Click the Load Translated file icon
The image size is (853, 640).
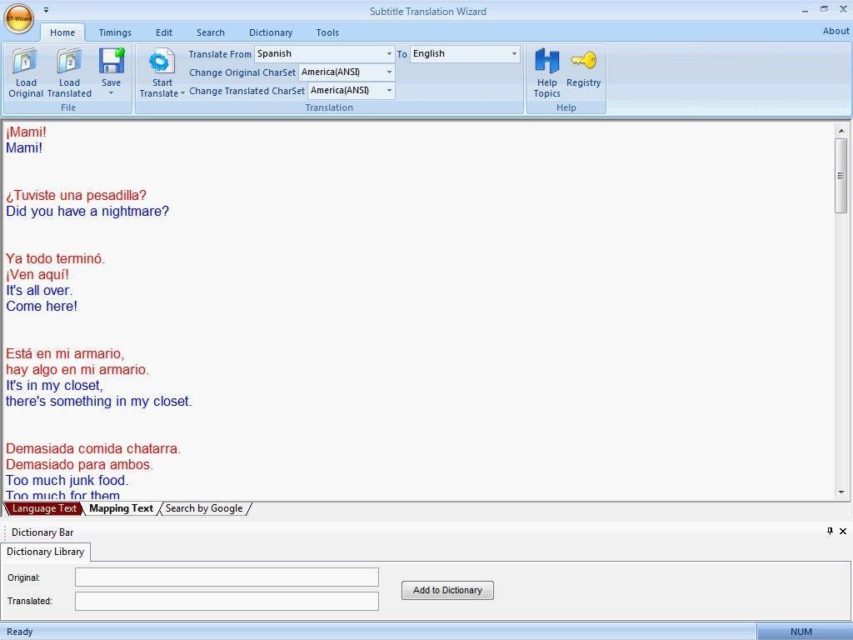[x=70, y=61]
